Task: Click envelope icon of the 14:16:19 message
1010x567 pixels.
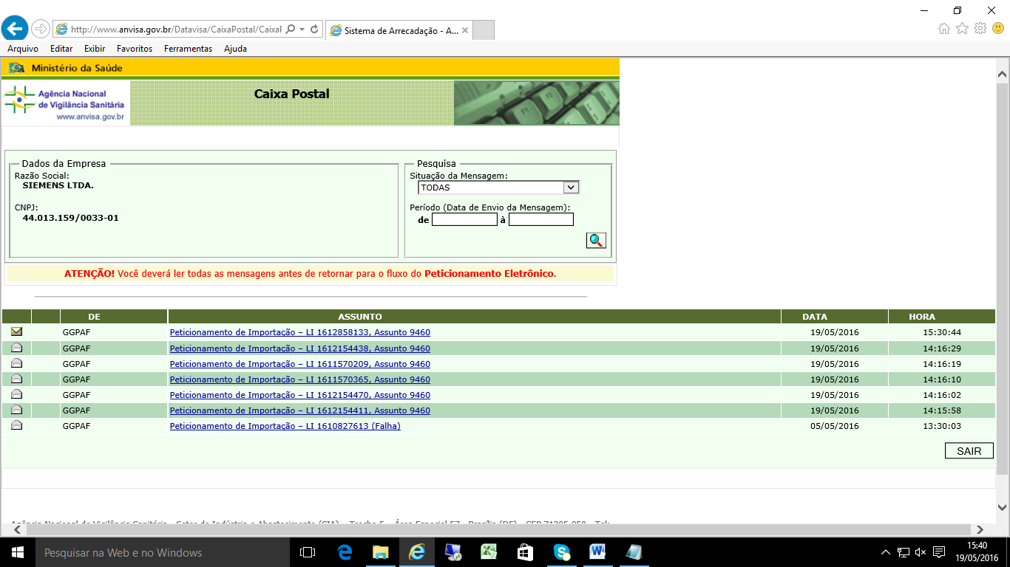Action: click(16, 363)
